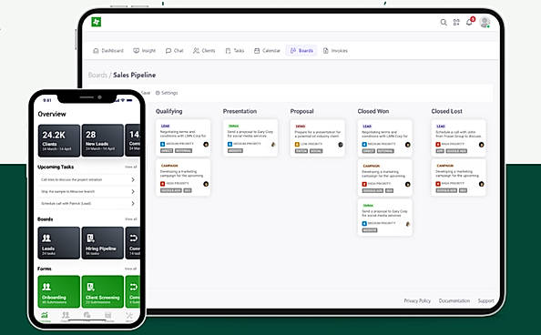Click the Privacy Policy link

click(417, 300)
